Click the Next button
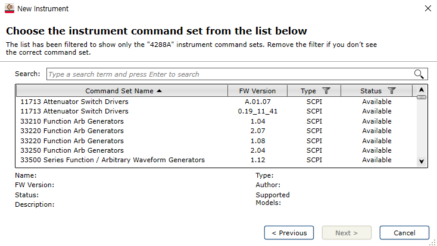Viewport: 437px width, 246px height. pos(347,233)
